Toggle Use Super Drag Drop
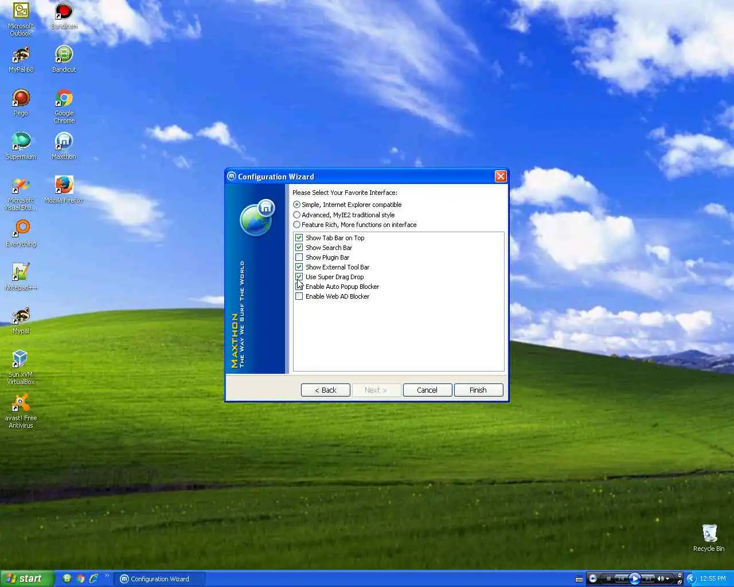Screen dimensions: 734x587 tap(299, 277)
